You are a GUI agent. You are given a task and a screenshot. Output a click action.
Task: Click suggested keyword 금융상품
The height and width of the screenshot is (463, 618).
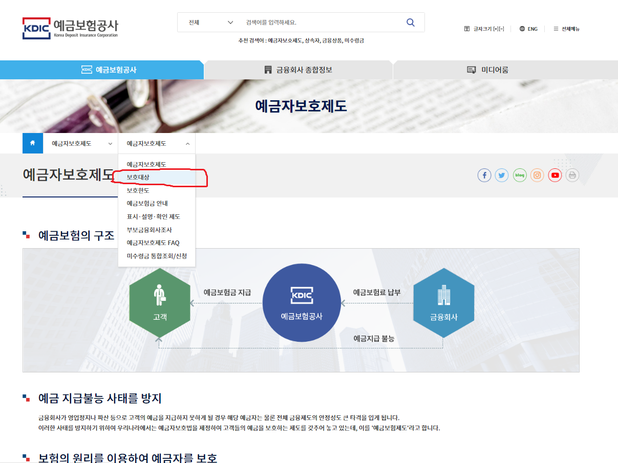(x=332, y=40)
